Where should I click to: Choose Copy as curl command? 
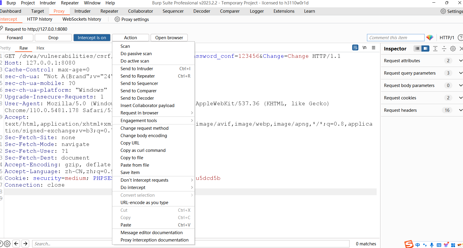click(x=154, y=150)
